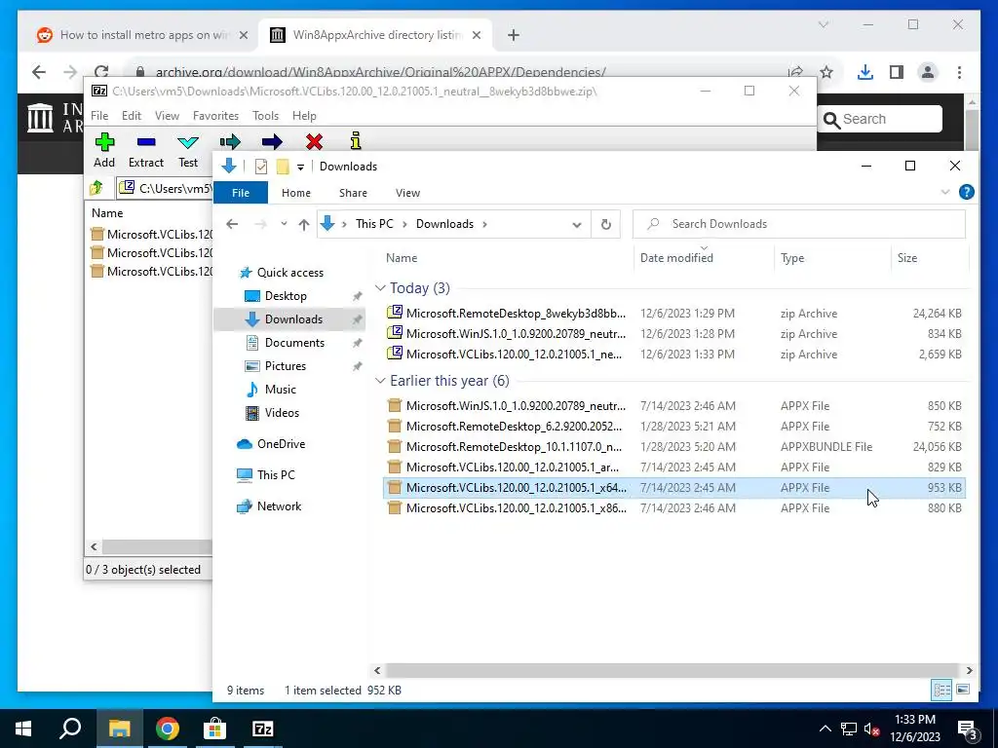Bookmark the page with star icon

[826, 72]
